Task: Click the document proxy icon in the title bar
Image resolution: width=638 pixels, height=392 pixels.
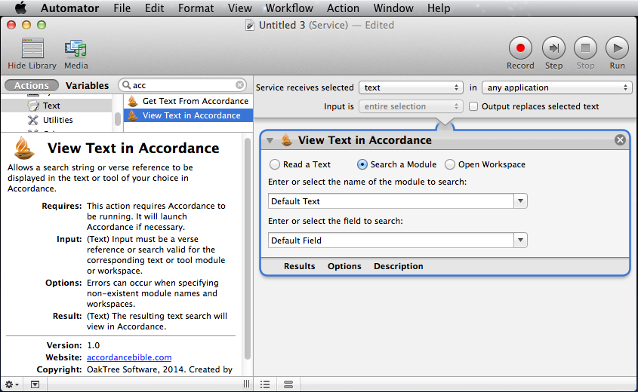Action: [249, 25]
